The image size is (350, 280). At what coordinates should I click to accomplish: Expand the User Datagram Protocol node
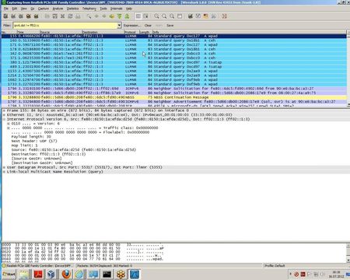point(4,167)
